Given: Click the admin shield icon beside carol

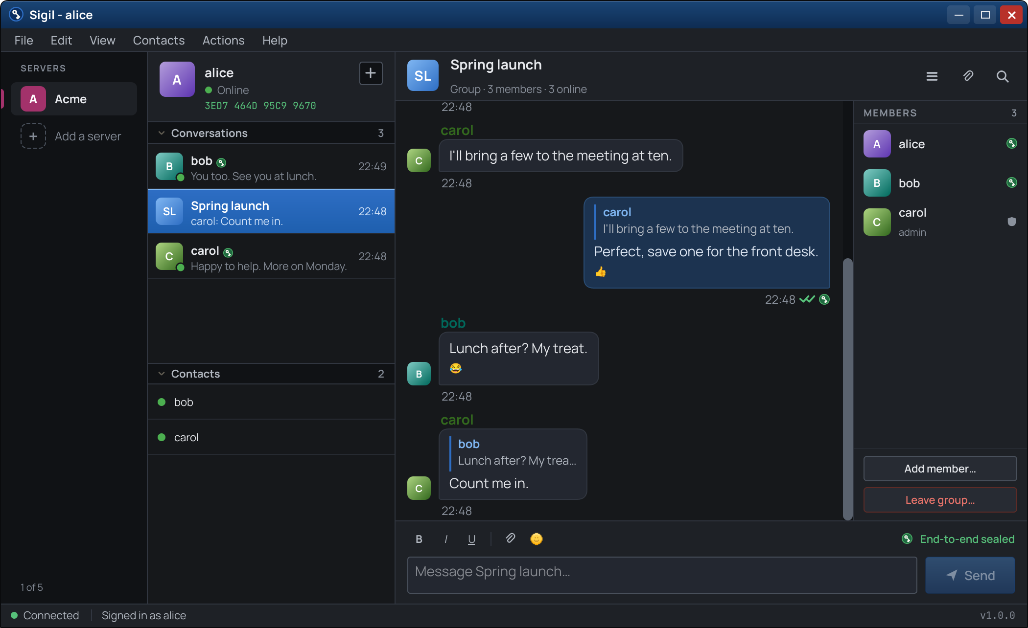Looking at the screenshot, I should tap(1011, 222).
